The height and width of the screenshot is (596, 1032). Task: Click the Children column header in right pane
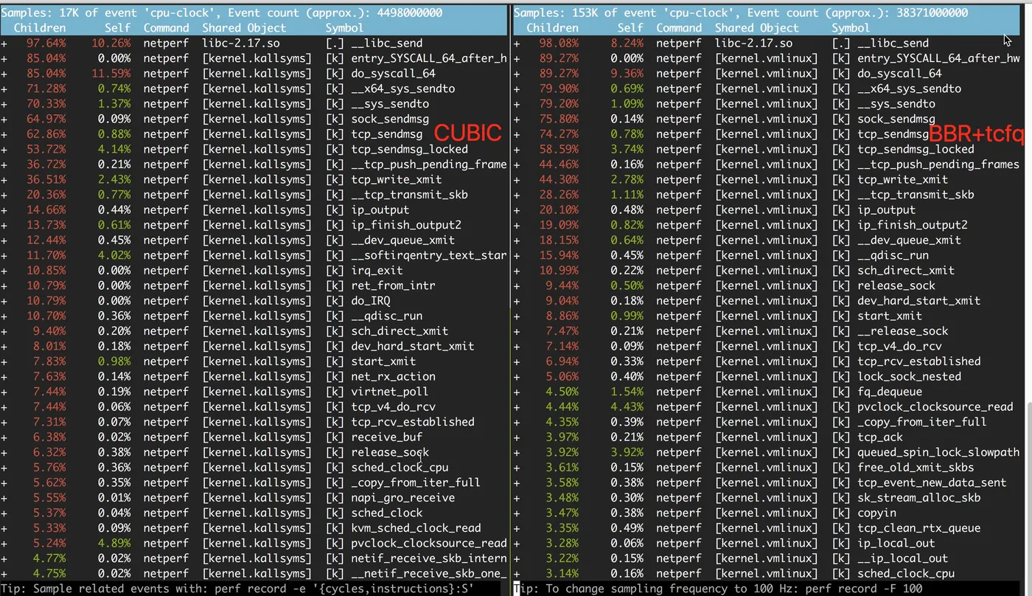[552, 28]
